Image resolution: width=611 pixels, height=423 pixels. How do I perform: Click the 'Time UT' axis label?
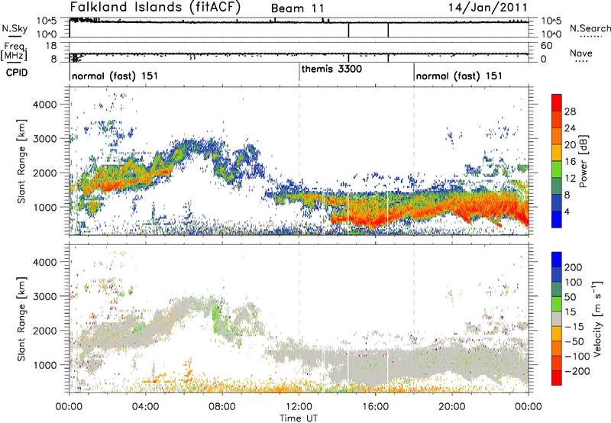(x=299, y=418)
